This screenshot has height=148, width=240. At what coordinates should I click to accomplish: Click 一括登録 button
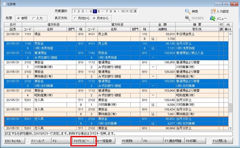(x=105, y=141)
